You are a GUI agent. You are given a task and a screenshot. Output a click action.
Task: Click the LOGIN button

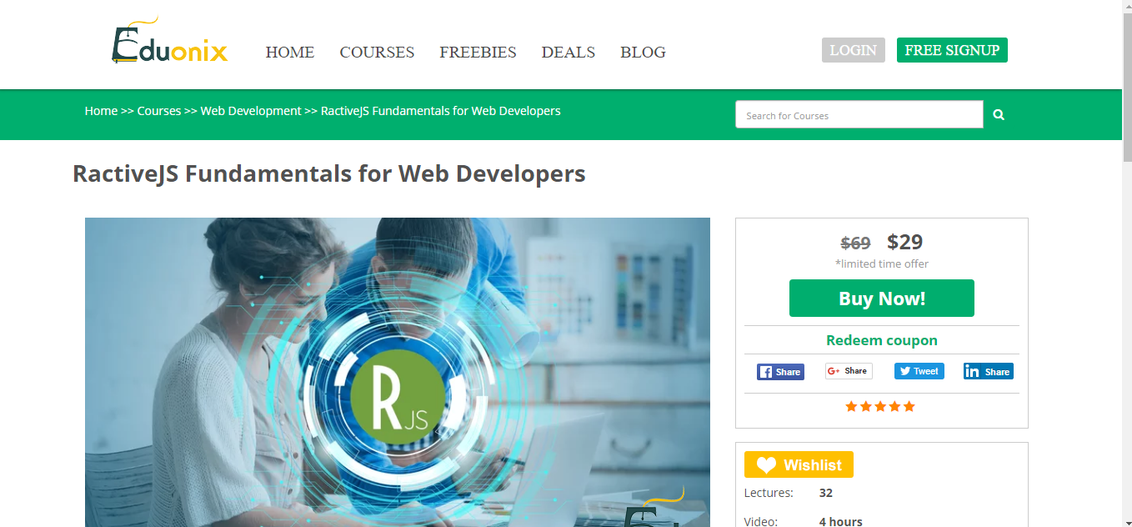click(853, 49)
